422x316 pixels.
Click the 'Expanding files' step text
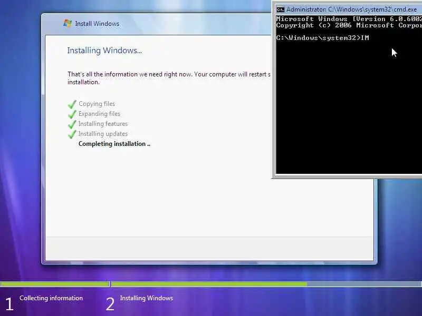(99, 114)
